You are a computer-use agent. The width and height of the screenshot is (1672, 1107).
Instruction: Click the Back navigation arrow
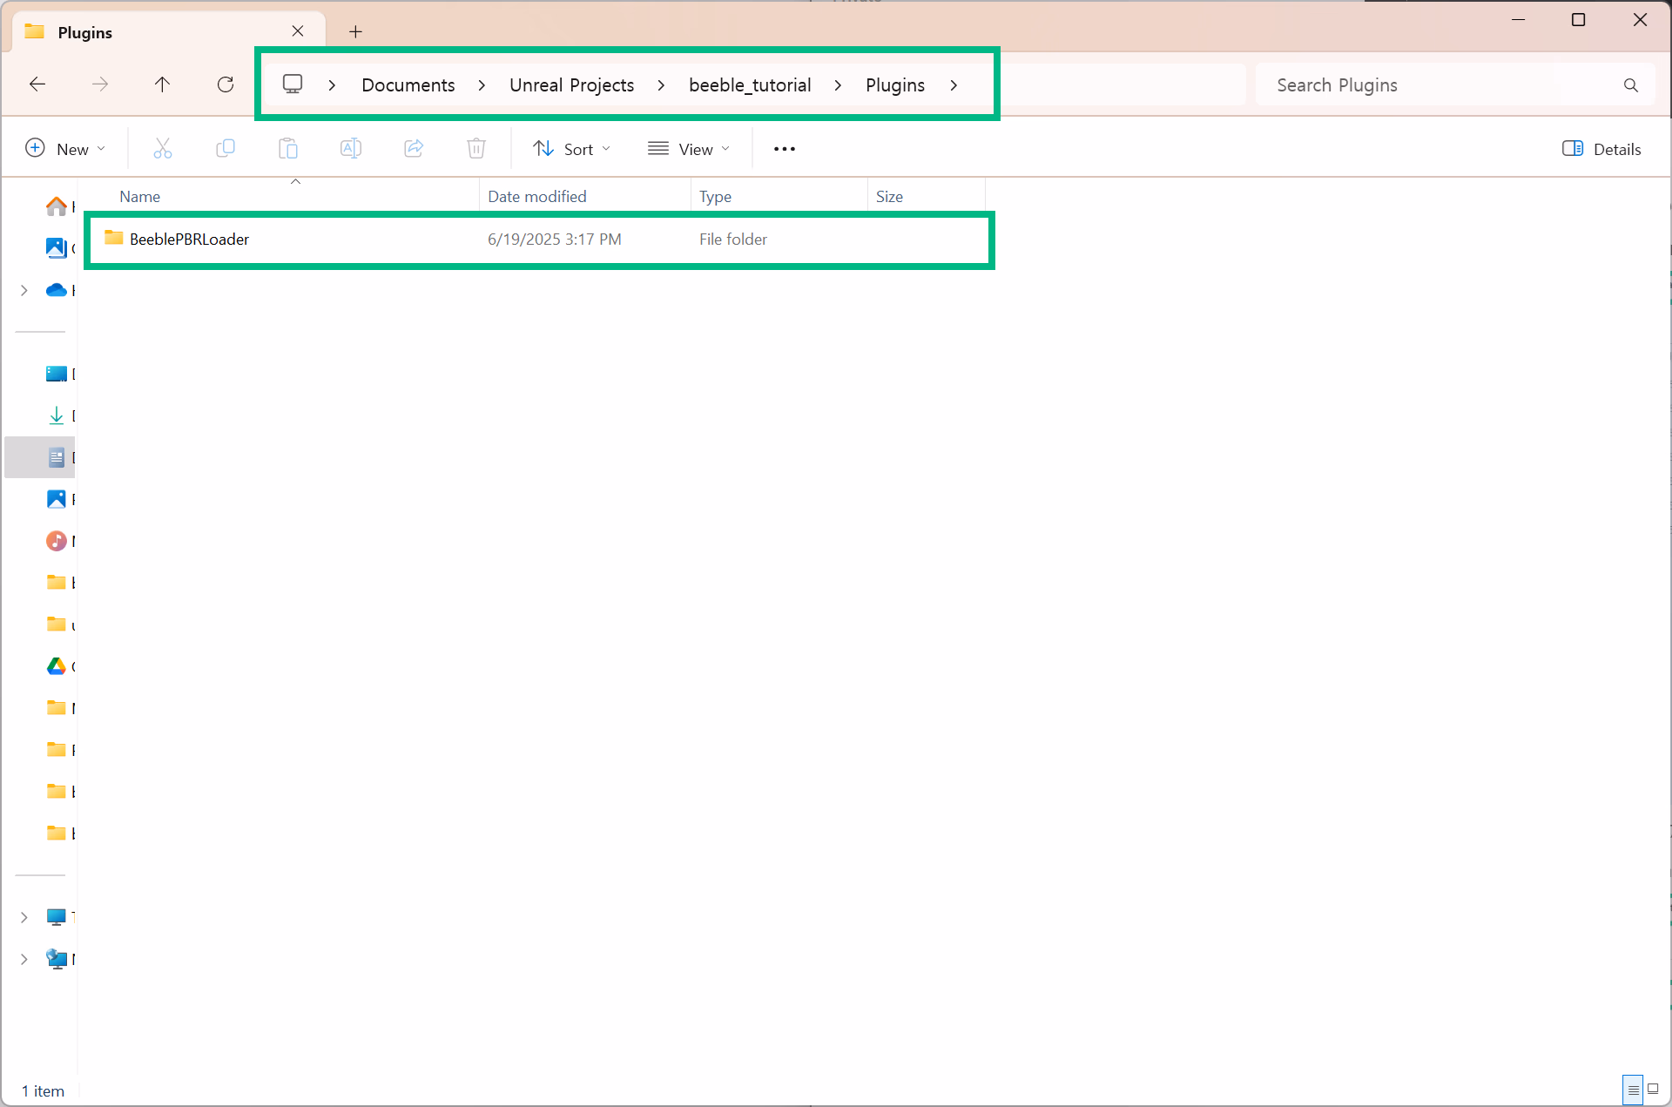click(37, 84)
